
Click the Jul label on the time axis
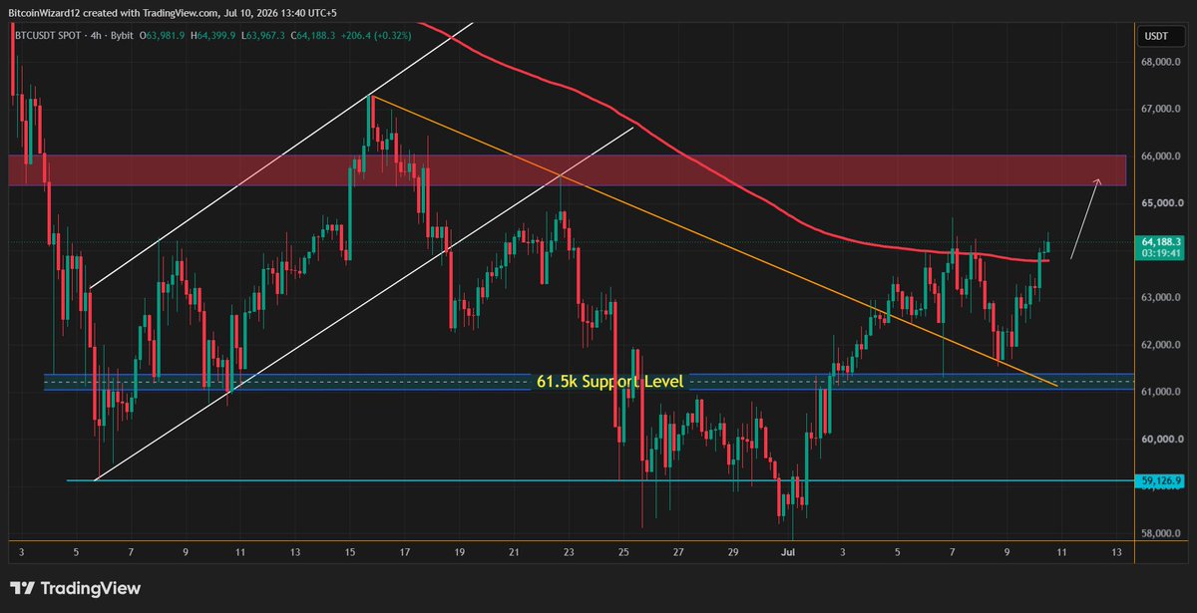click(x=789, y=551)
